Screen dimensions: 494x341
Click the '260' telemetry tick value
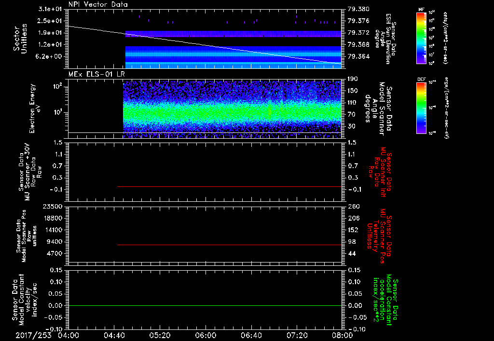tap(353, 206)
